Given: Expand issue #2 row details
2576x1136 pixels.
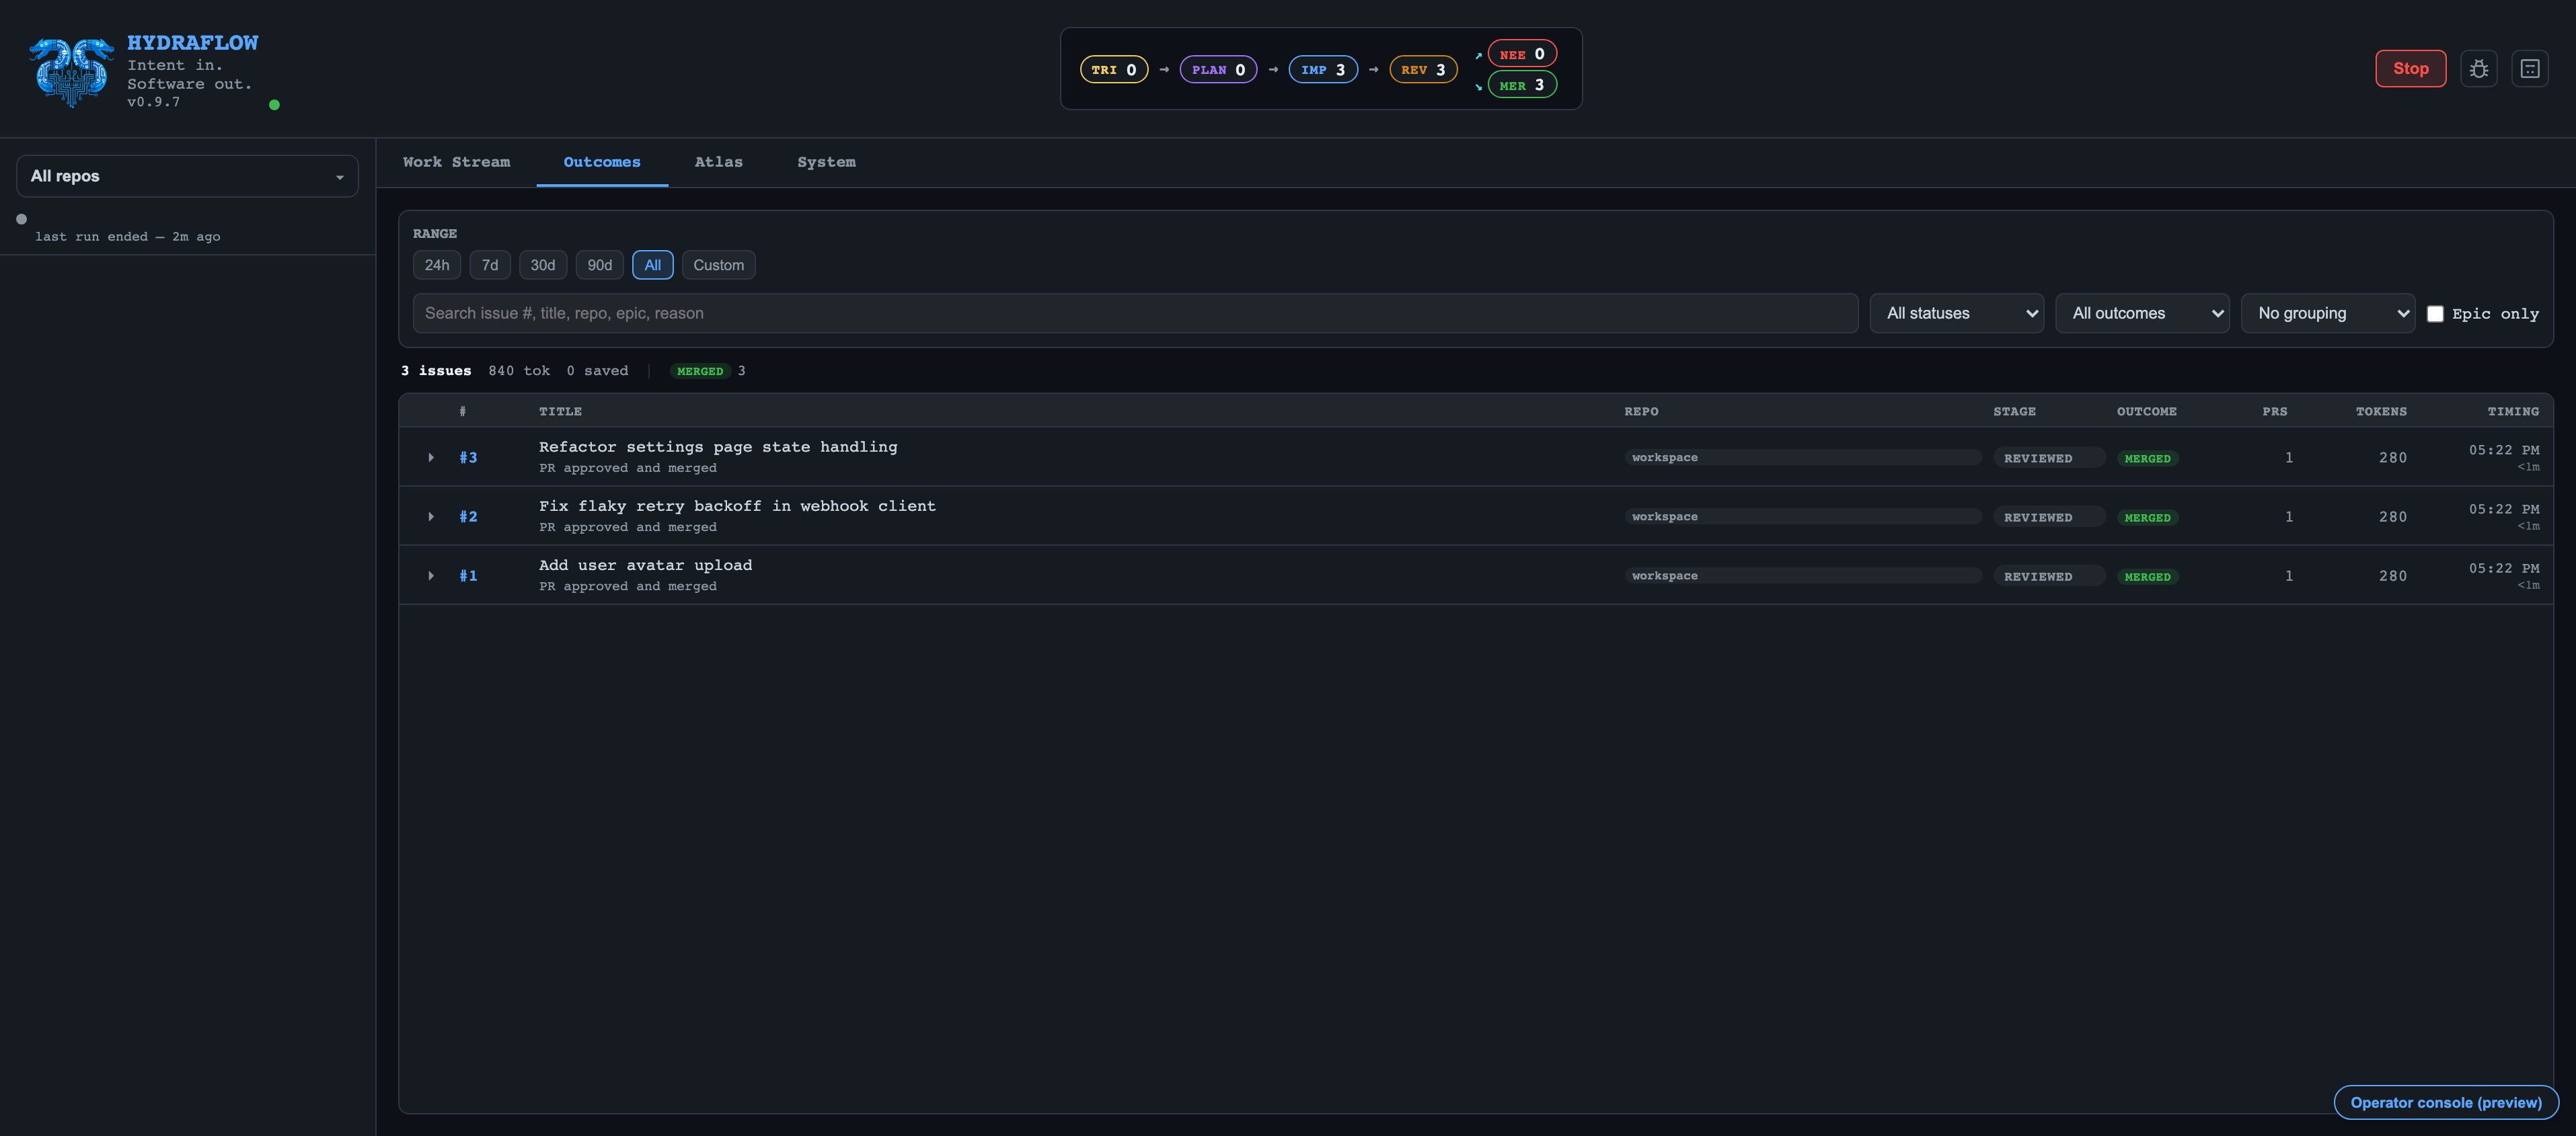Looking at the screenshot, I should [x=431, y=516].
